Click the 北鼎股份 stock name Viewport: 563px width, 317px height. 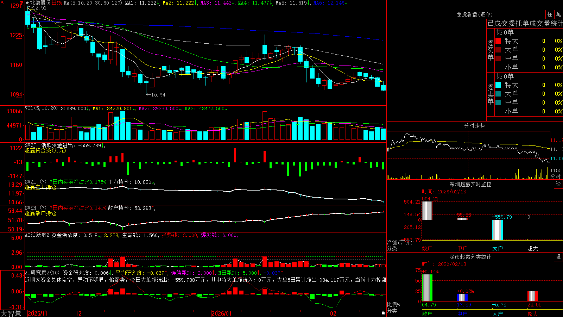click(40, 3)
